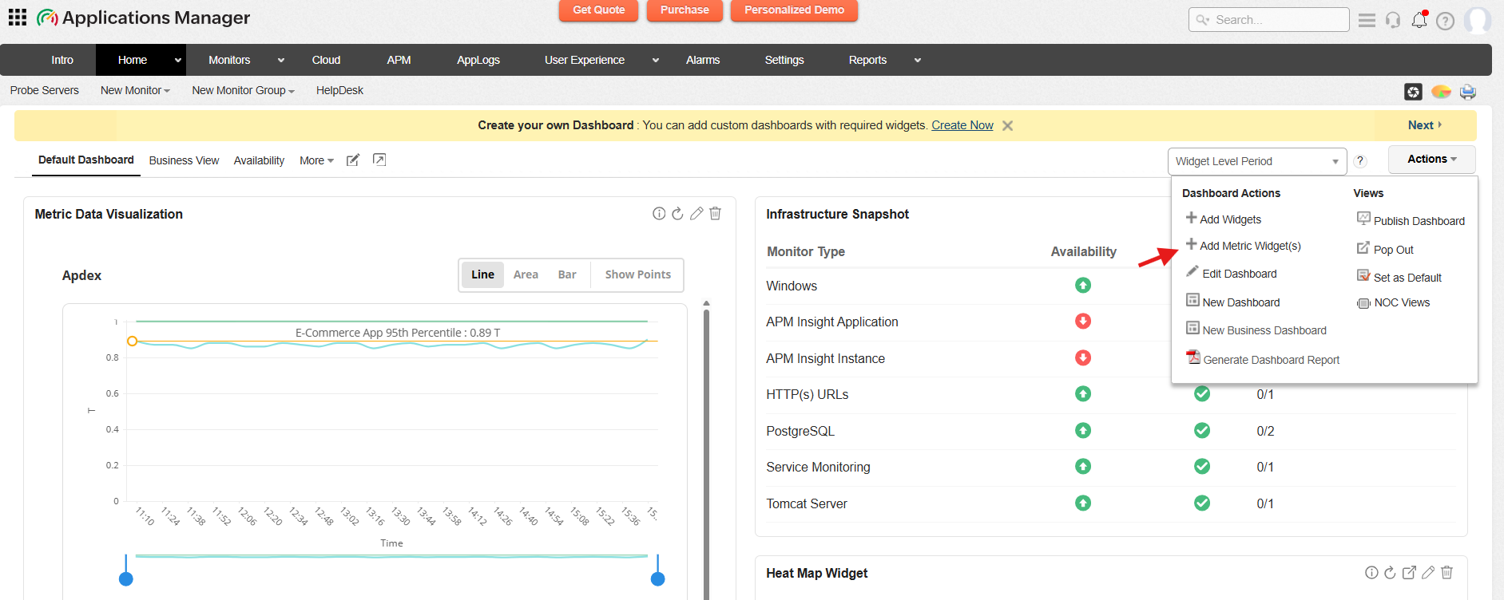The image size is (1504, 600).
Task: Click the Purchase button
Action: [x=685, y=10]
